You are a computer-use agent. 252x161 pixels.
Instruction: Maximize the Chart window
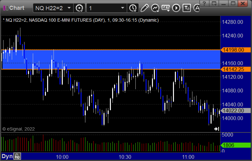[x=233, y=3]
